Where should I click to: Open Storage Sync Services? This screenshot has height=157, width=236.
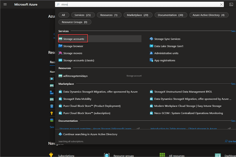pos(167,39)
